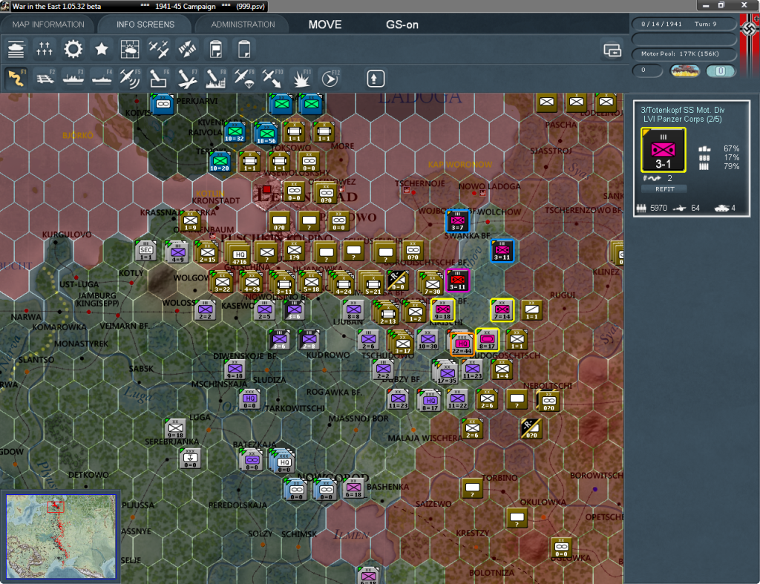Select the Finnish 10=20 unit counter

click(220, 162)
